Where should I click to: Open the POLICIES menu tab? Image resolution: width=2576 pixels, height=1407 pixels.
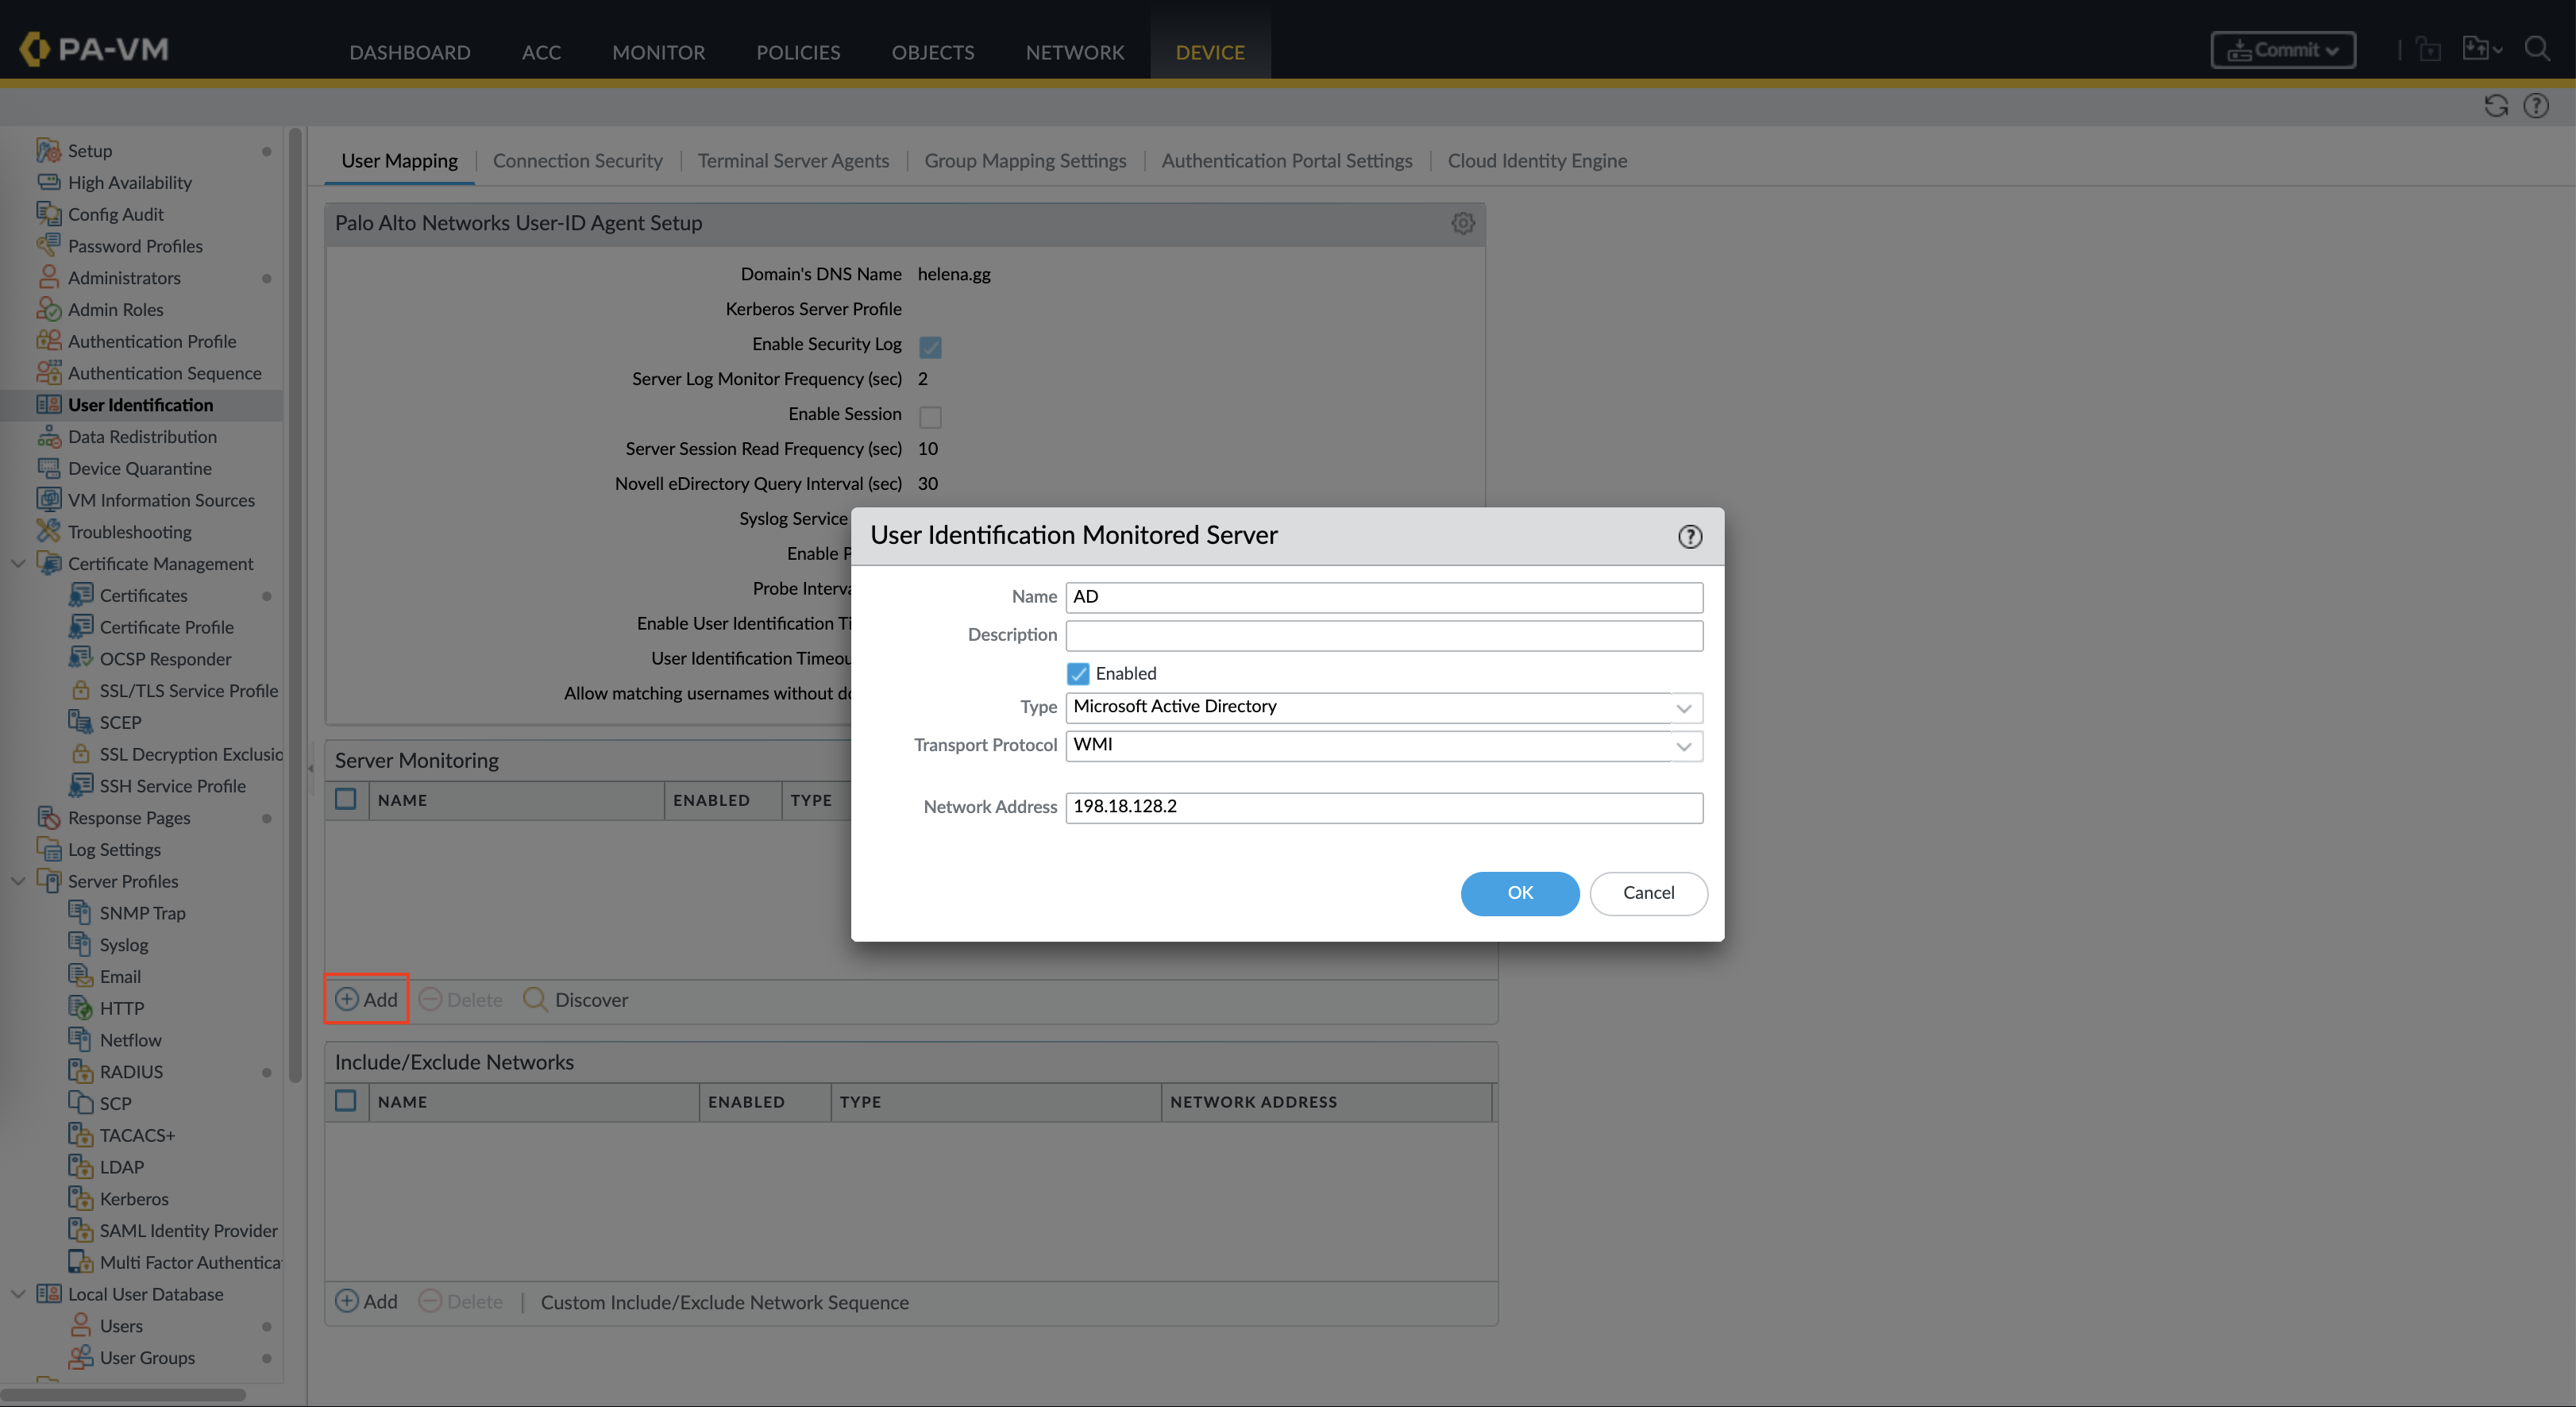(x=797, y=52)
